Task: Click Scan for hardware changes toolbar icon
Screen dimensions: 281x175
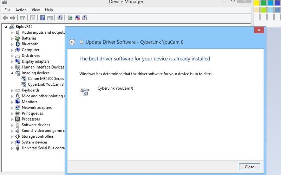Action: coord(60,18)
